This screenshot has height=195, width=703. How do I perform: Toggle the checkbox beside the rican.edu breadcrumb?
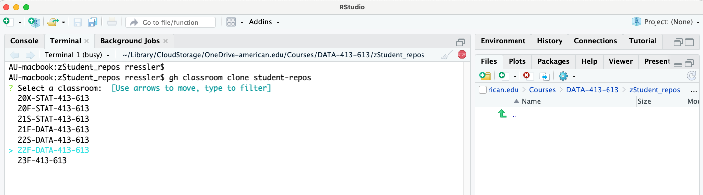483,90
